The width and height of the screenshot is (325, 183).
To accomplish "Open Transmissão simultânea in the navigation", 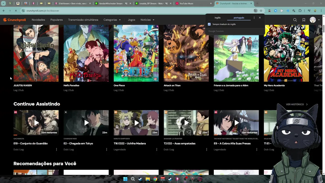I will click(83, 20).
